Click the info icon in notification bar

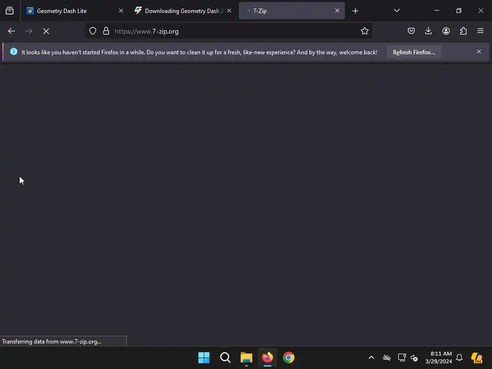tap(14, 51)
